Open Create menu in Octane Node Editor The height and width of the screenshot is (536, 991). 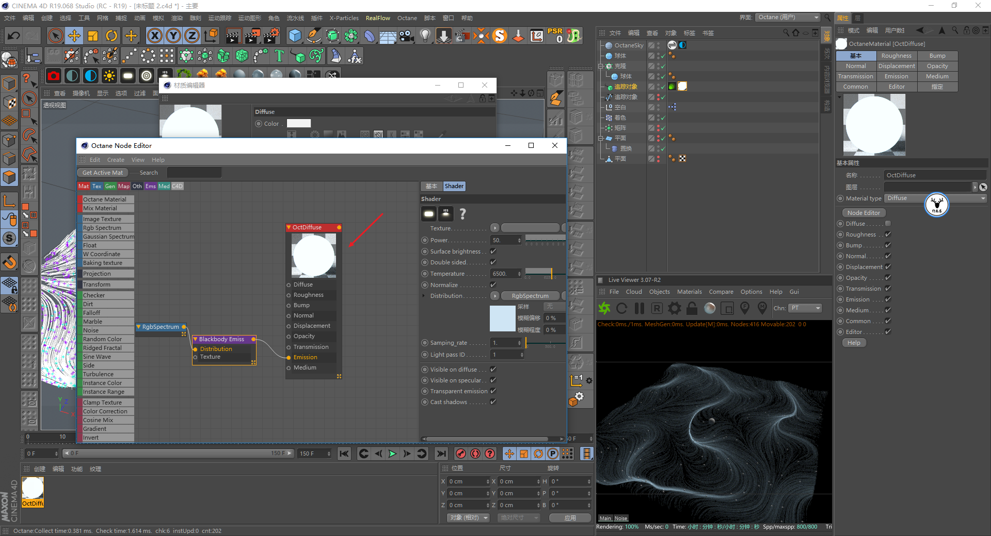116,160
